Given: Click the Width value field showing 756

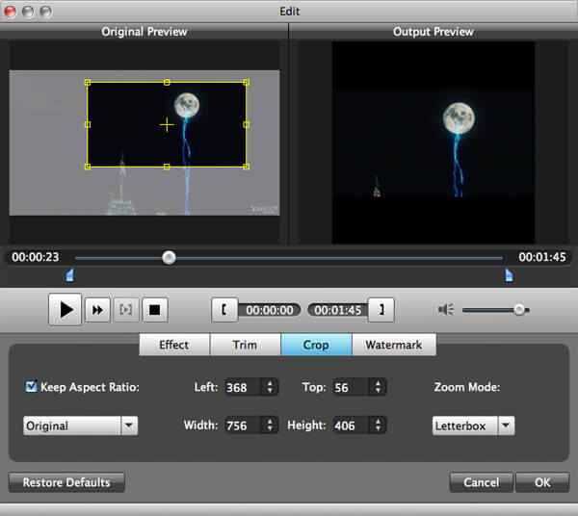Looking at the screenshot, I should (243, 426).
